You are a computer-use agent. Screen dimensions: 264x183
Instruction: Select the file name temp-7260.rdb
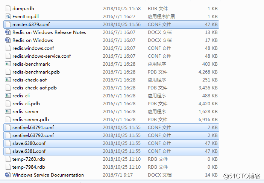29,159
